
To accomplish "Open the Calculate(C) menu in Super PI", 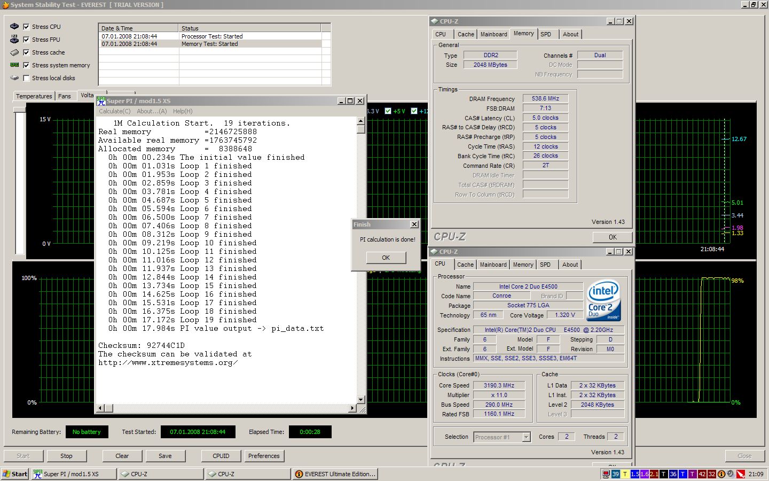I will tap(114, 111).
